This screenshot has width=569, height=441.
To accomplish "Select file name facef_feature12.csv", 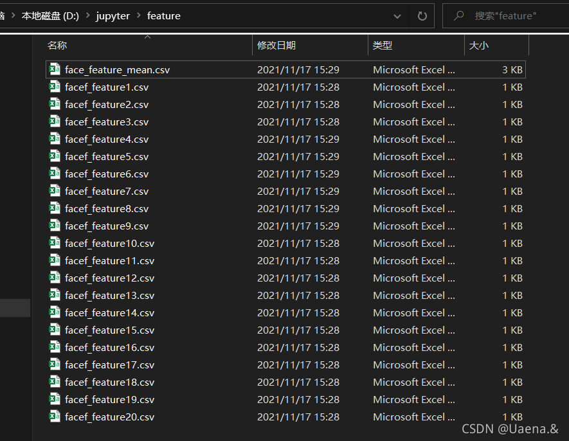I will click(x=109, y=278).
